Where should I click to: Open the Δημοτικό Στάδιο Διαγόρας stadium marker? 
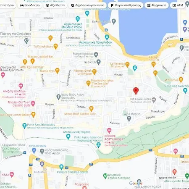105,176
